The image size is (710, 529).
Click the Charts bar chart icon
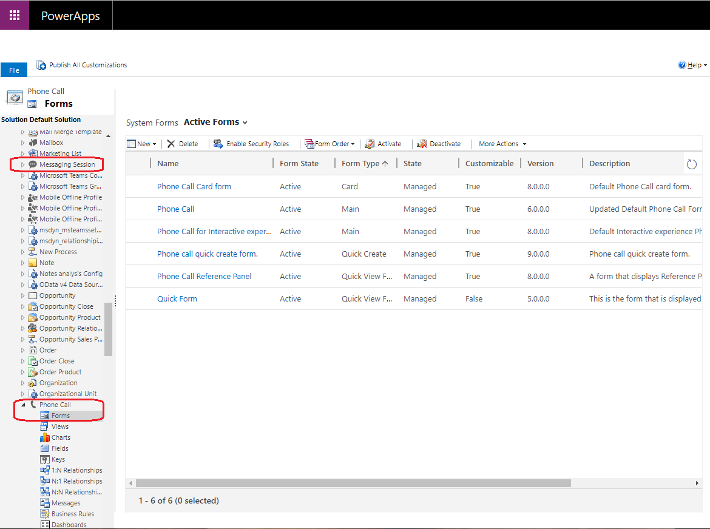pyautogui.click(x=44, y=437)
